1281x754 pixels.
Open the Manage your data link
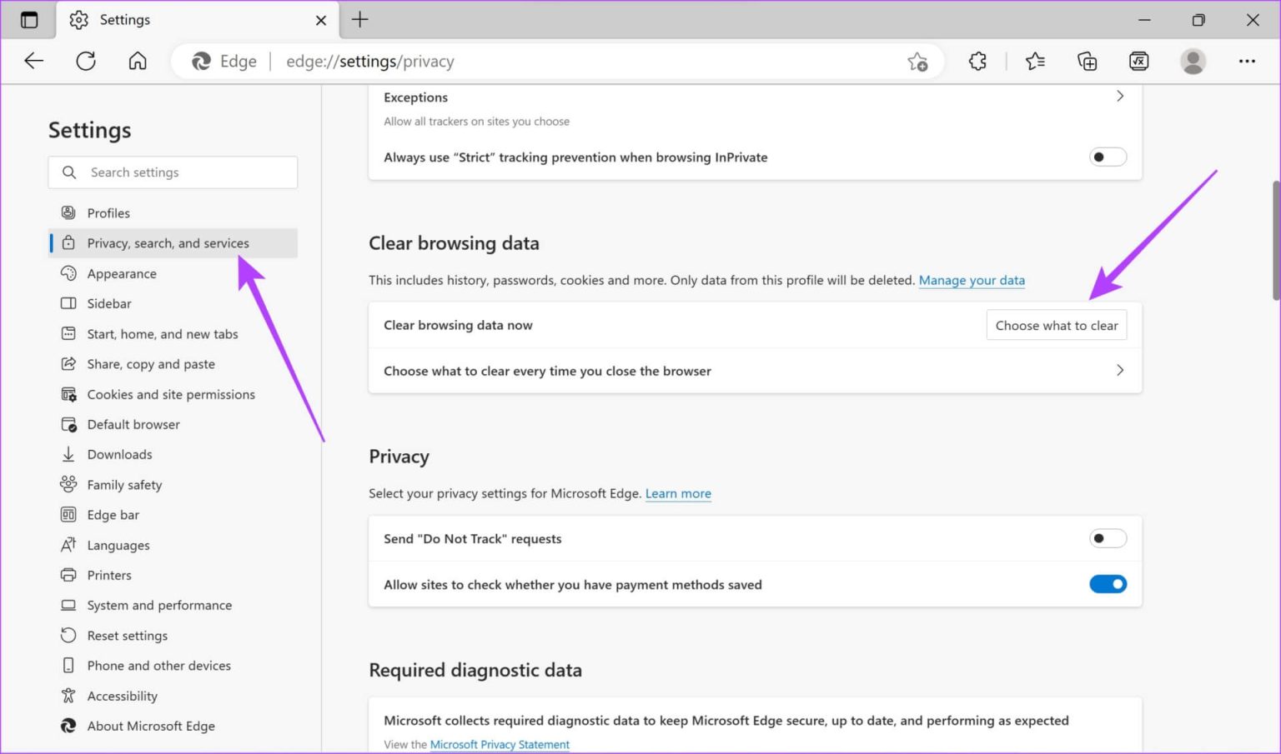tap(972, 280)
